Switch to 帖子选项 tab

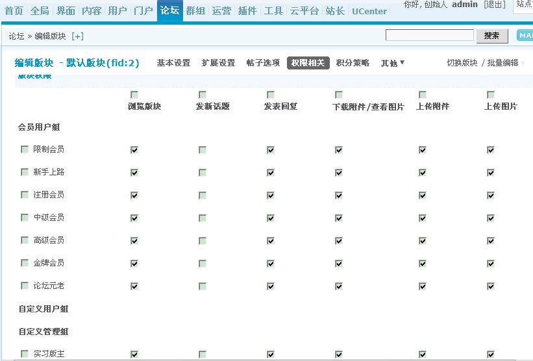[x=263, y=63]
